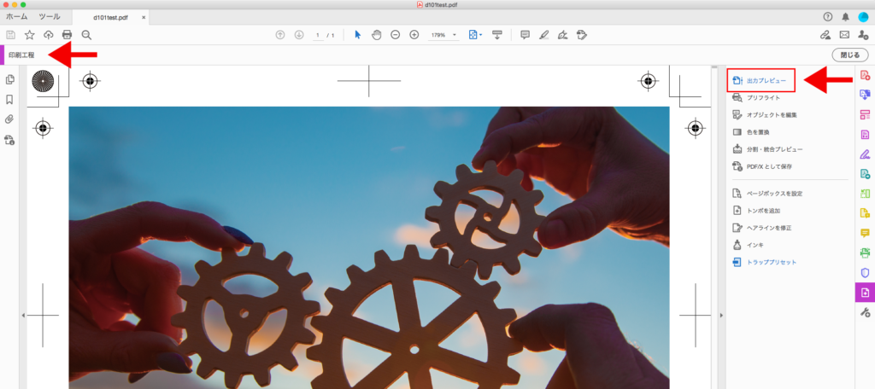The height and width of the screenshot is (389, 875).
Task: Click the Save file floppy icon
Action: [x=10, y=35]
